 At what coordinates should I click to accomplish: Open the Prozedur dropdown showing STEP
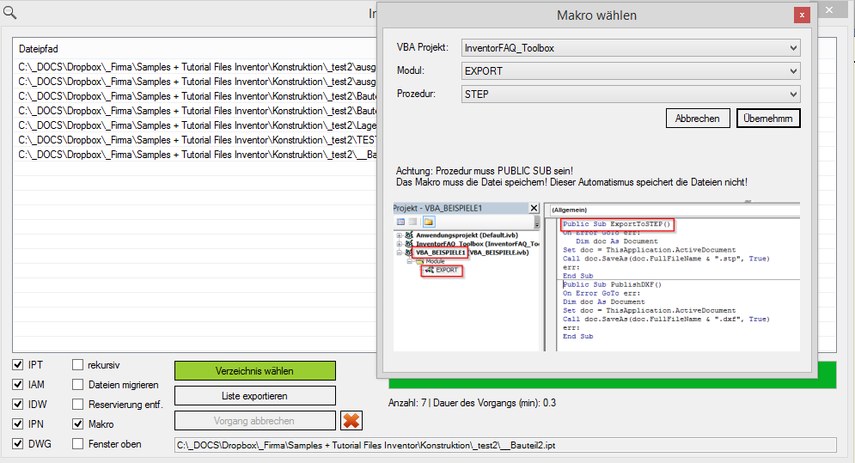point(631,94)
